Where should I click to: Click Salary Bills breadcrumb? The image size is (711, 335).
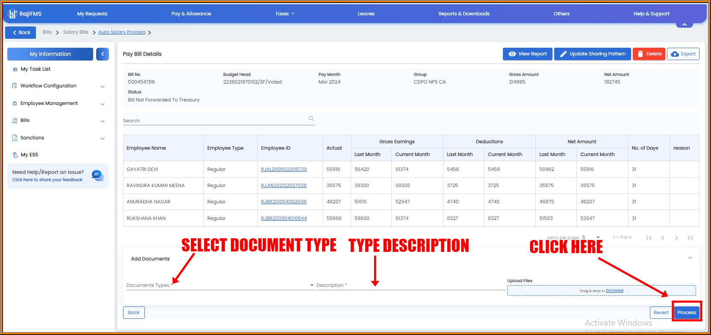(76, 32)
